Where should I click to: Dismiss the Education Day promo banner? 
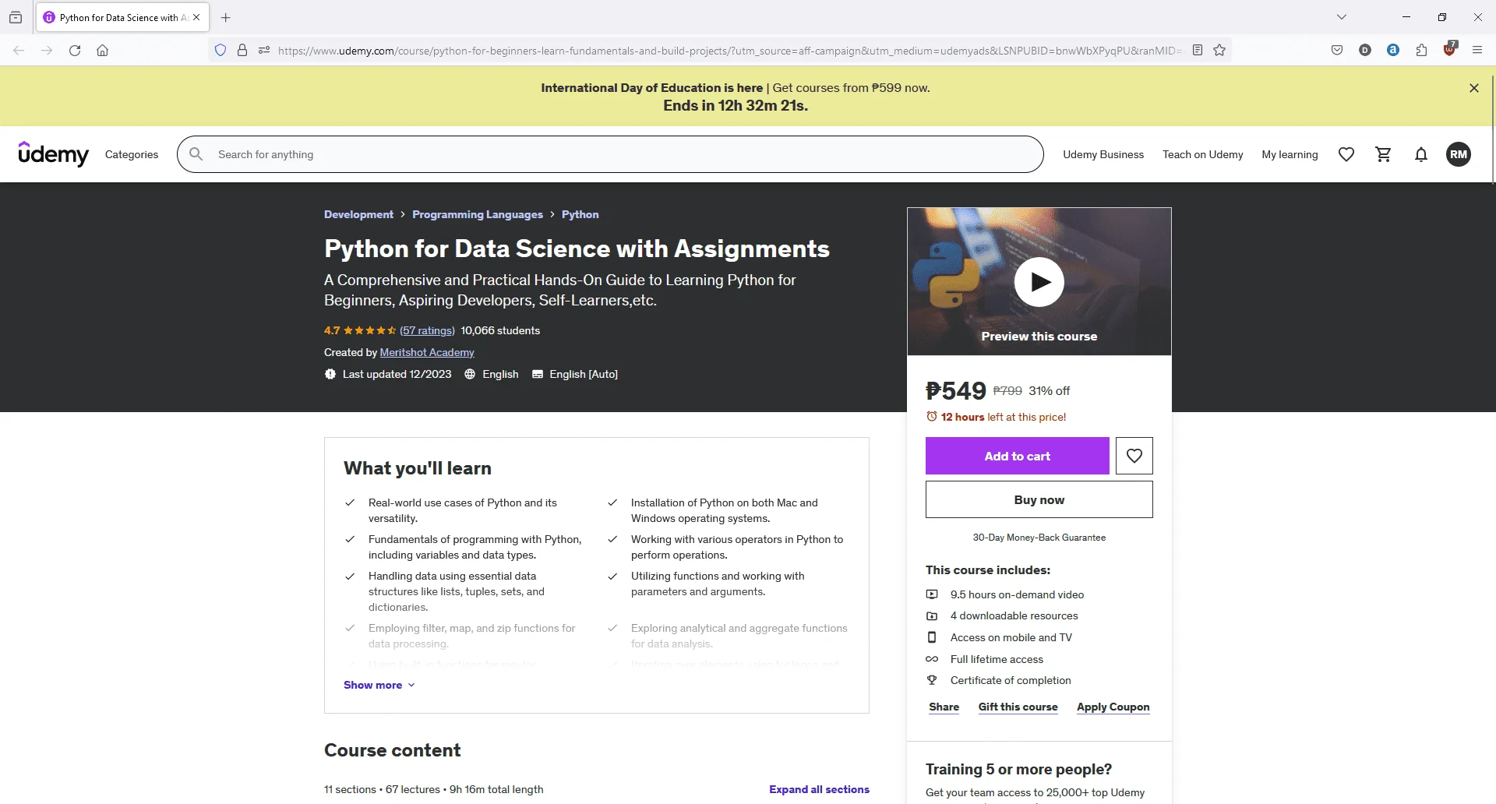[1474, 88]
